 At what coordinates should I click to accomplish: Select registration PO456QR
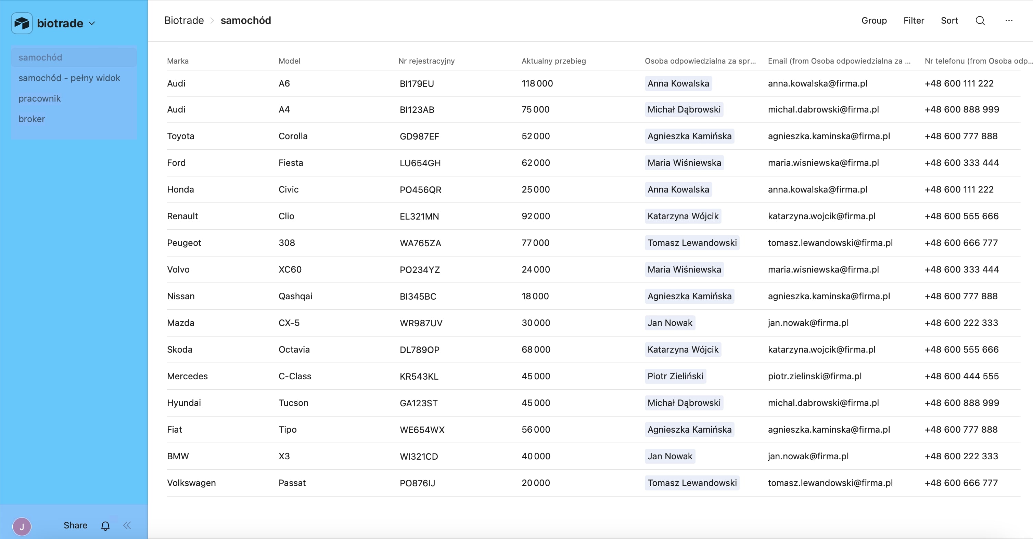(x=420, y=189)
